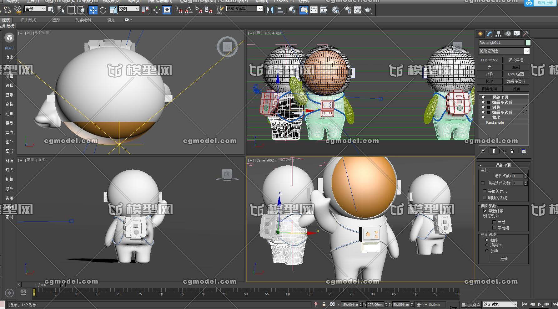The width and height of the screenshot is (558, 309).
Task: Click the object color swatch beside Rectangle011
Action: click(x=528, y=43)
